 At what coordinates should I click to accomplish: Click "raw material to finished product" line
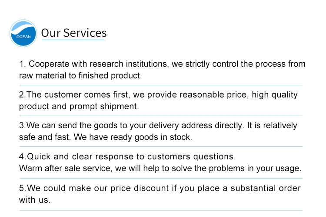point(80,75)
